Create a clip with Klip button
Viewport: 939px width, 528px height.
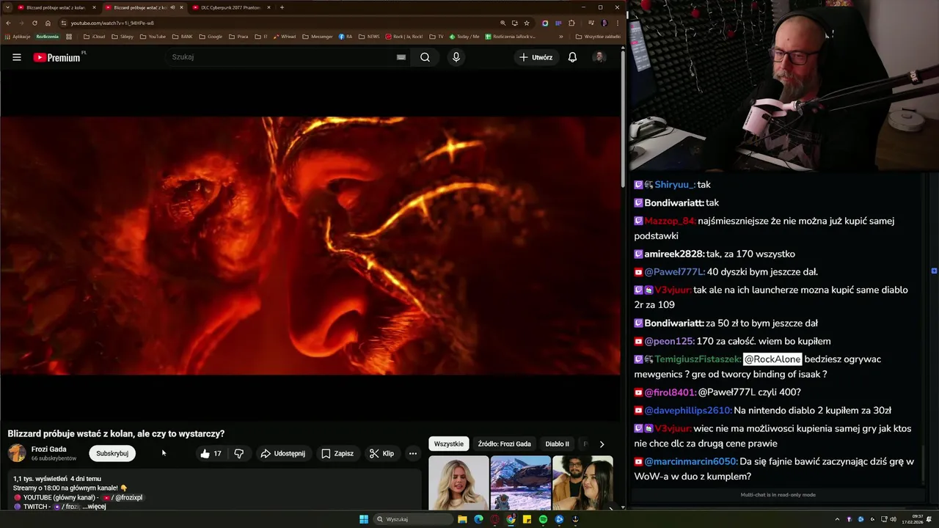point(381,453)
